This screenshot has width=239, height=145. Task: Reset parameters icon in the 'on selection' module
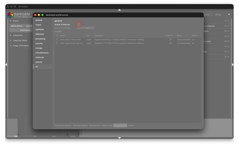225,26
